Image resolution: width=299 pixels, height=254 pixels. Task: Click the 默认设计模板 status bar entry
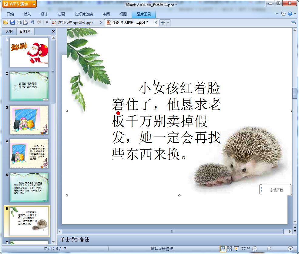pos(162,249)
